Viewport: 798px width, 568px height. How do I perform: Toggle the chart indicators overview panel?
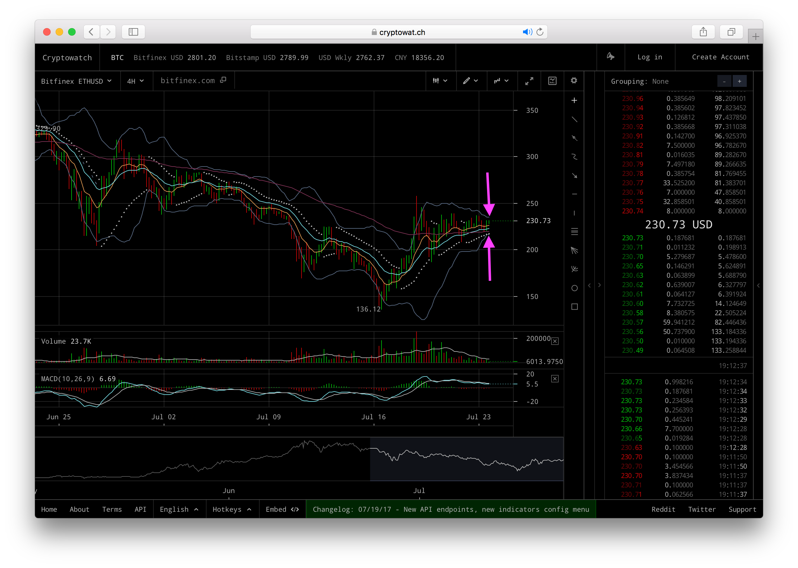[552, 81]
